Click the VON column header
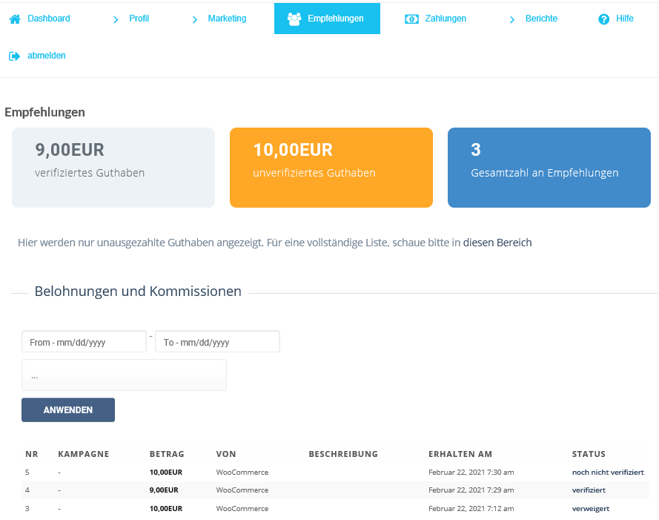The height and width of the screenshot is (520, 659). coord(226,454)
